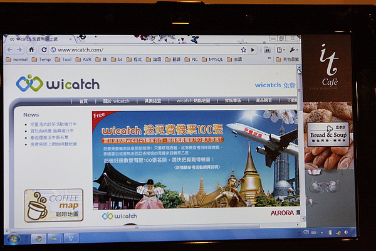Click the free airline tickets promotional banner

pos(195,160)
